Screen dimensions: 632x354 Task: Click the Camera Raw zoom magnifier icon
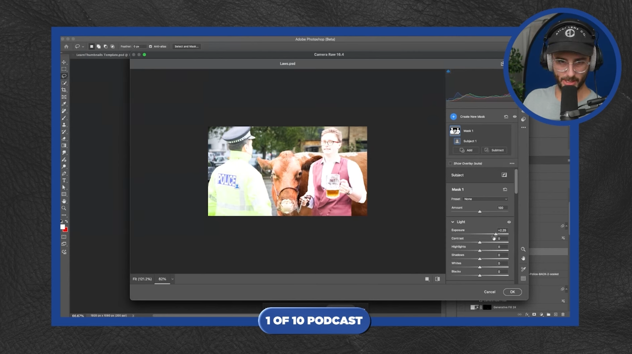[x=523, y=249]
